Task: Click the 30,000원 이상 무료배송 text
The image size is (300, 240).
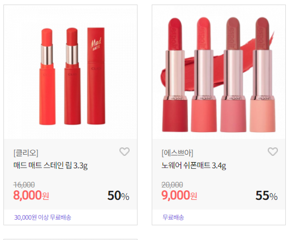Action: coord(42,217)
